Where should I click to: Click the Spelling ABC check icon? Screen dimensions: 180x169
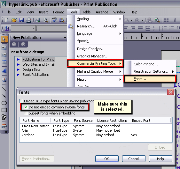click(x=55, y=20)
